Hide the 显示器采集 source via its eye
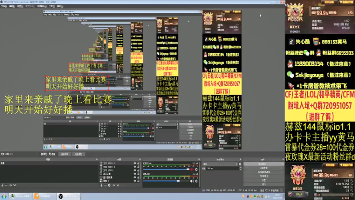 coord(135,177)
